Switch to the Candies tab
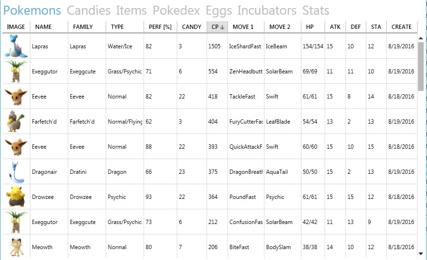Viewport: 427px width, 260px height. (89, 10)
